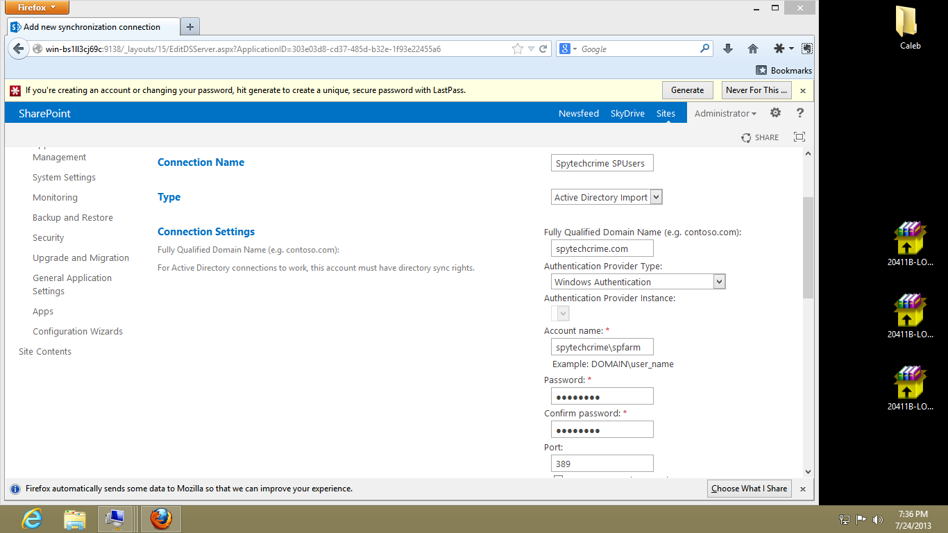
Task: Open the Caleb folder on desktop
Action: (x=910, y=27)
